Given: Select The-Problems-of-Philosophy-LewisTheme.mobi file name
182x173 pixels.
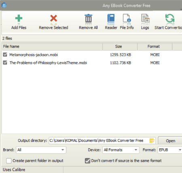Looking at the screenshot, I should (48, 63).
